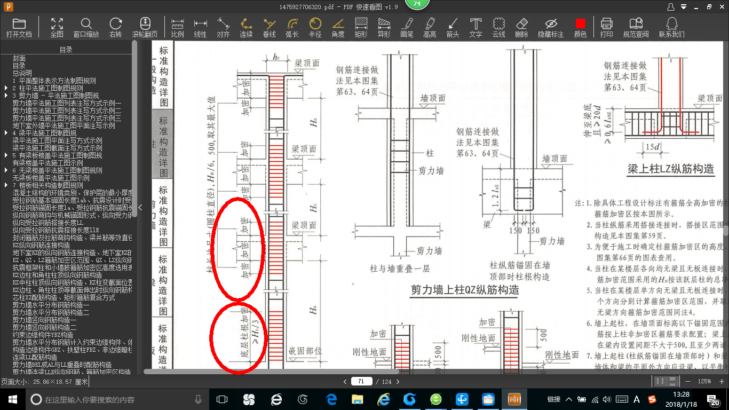Screen dimensions: 729x410
Task: Show hidden system tray icons
Action: [569, 399]
